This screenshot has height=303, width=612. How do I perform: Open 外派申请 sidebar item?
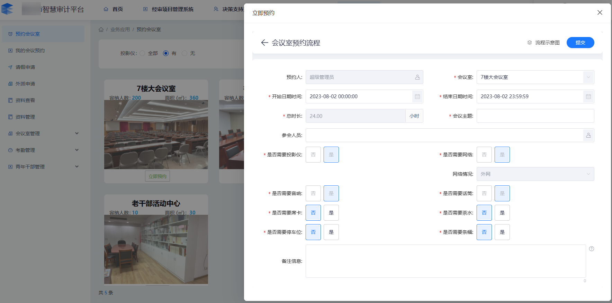coord(43,84)
